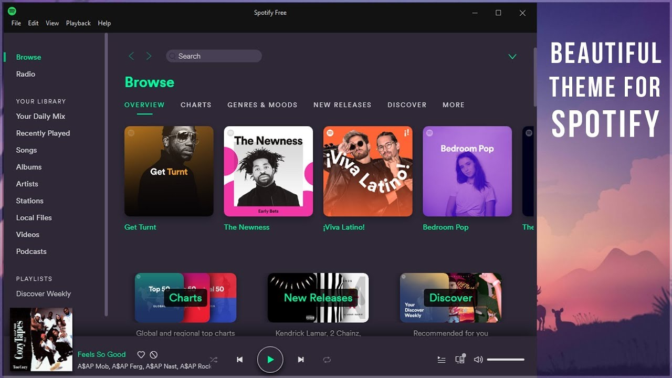Open Local Files
This screenshot has height=378, width=672.
coord(34,217)
